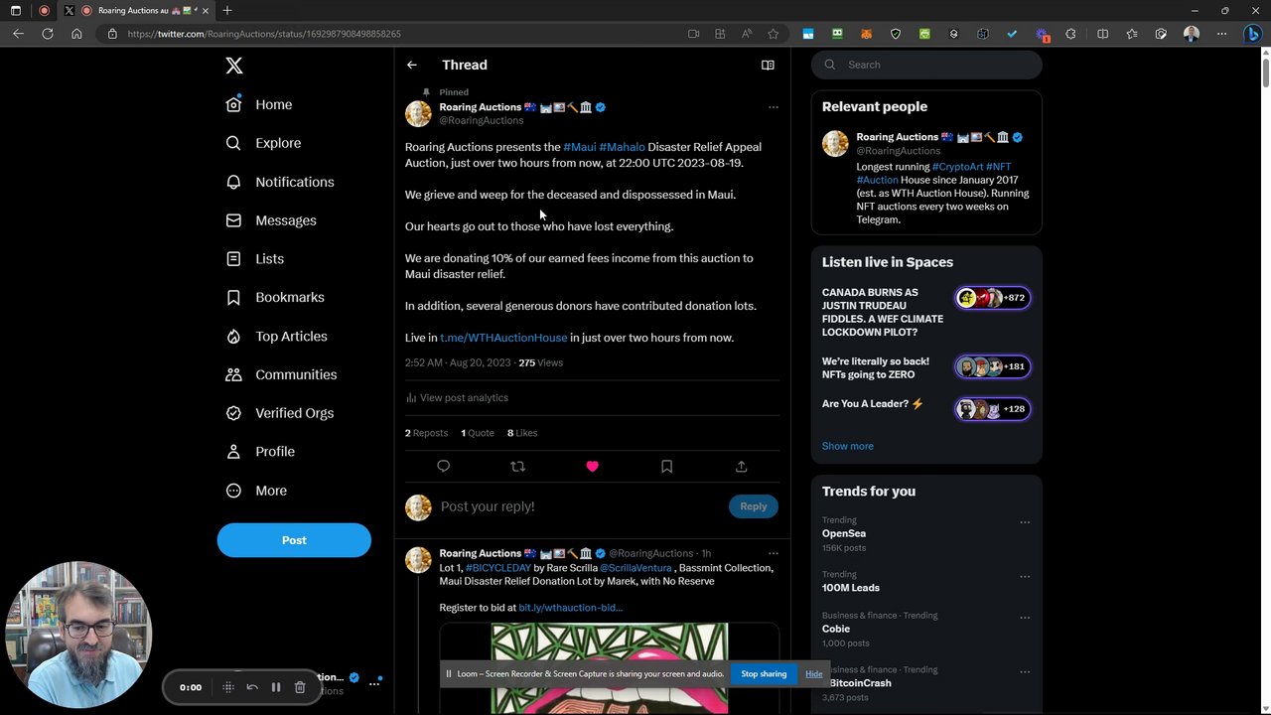Image resolution: width=1271 pixels, height=715 pixels.
Task: Open the @ScrillaVentura mention
Action: (x=635, y=568)
